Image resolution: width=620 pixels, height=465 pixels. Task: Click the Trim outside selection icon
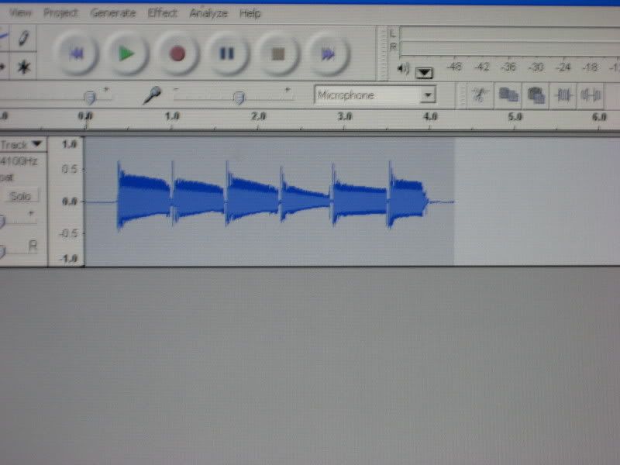click(563, 95)
